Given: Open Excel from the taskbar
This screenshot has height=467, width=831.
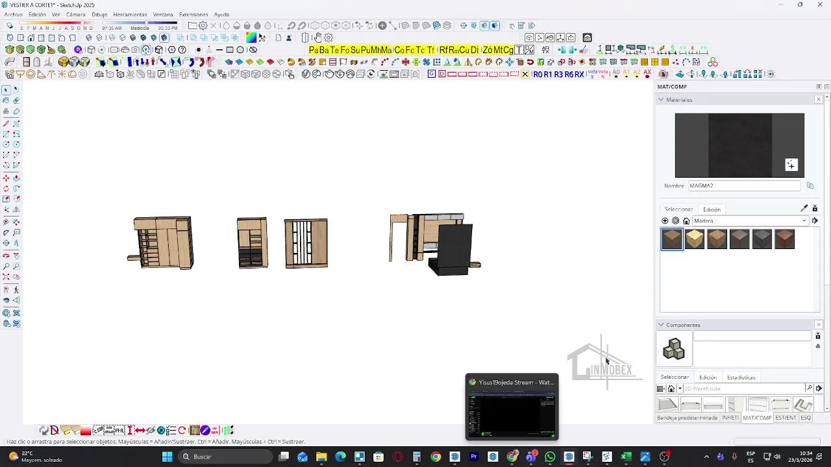Looking at the screenshot, I should coord(626,457).
